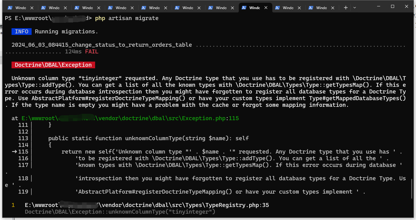Image resolution: width=416 pixels, height=220 pixels.
Task: Expand the new tab profile dropdown chevron
Action: [354, 8]
